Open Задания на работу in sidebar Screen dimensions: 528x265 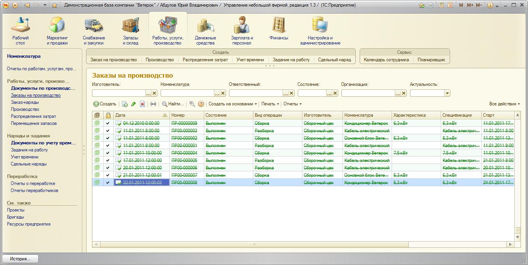click(x=29, y=150)
